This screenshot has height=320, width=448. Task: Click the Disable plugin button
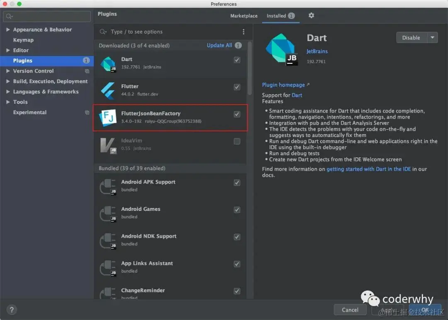(x=411, y=37)
